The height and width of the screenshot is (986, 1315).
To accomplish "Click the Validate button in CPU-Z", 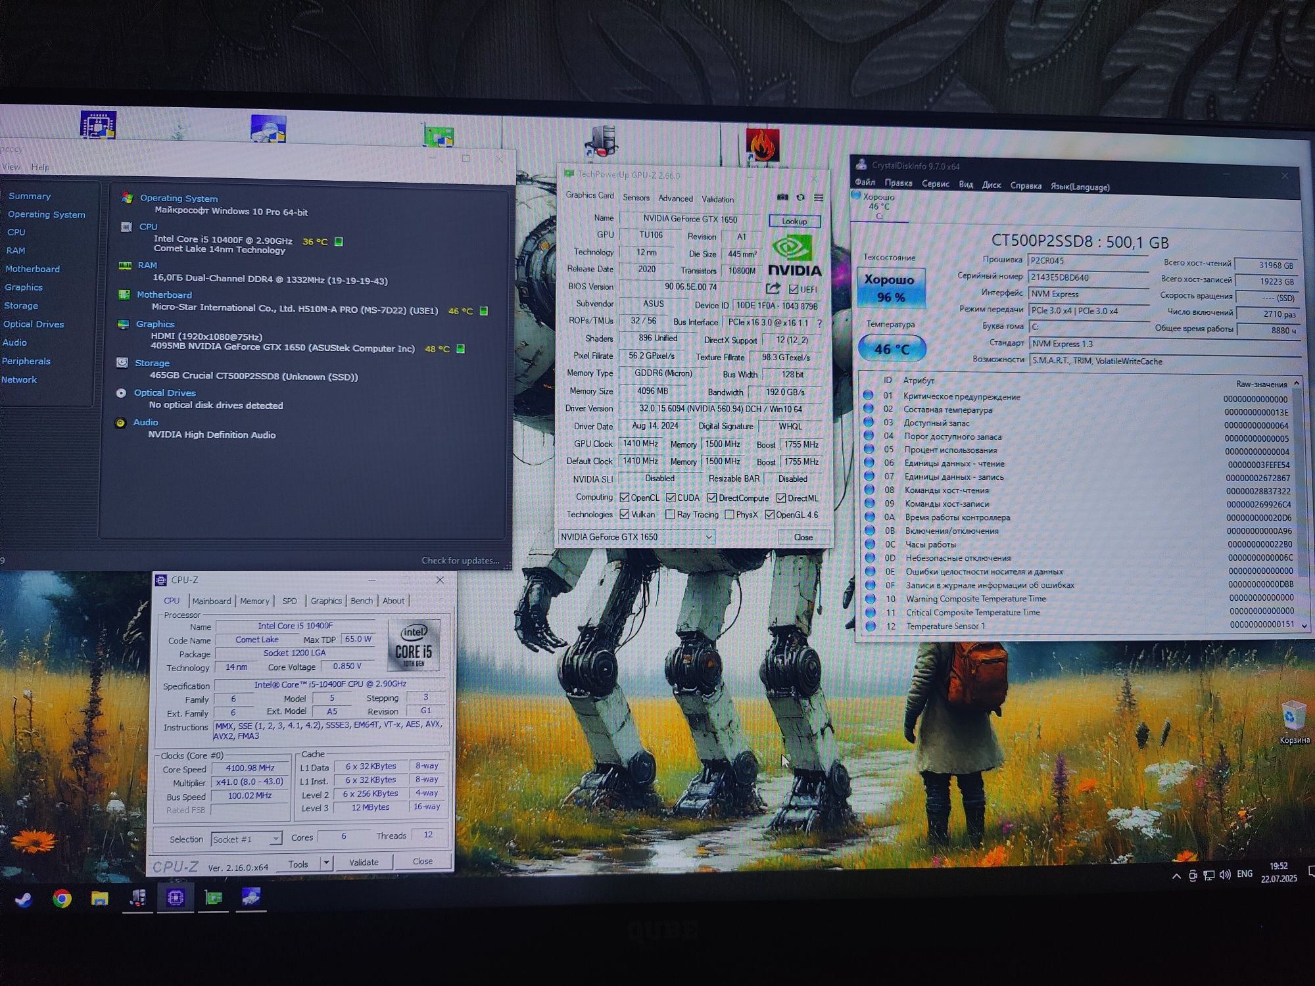I will coord(364,862).
